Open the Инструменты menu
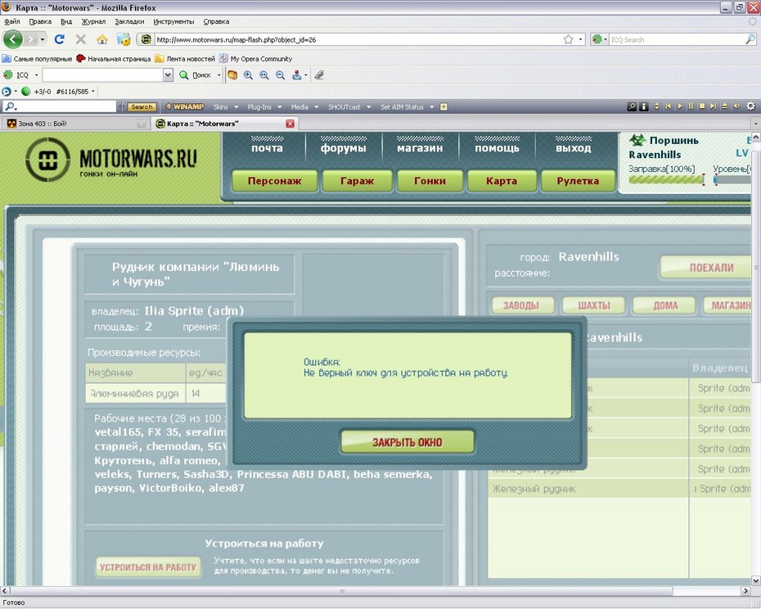Screen dimensions: 761x609 point(173,21)
